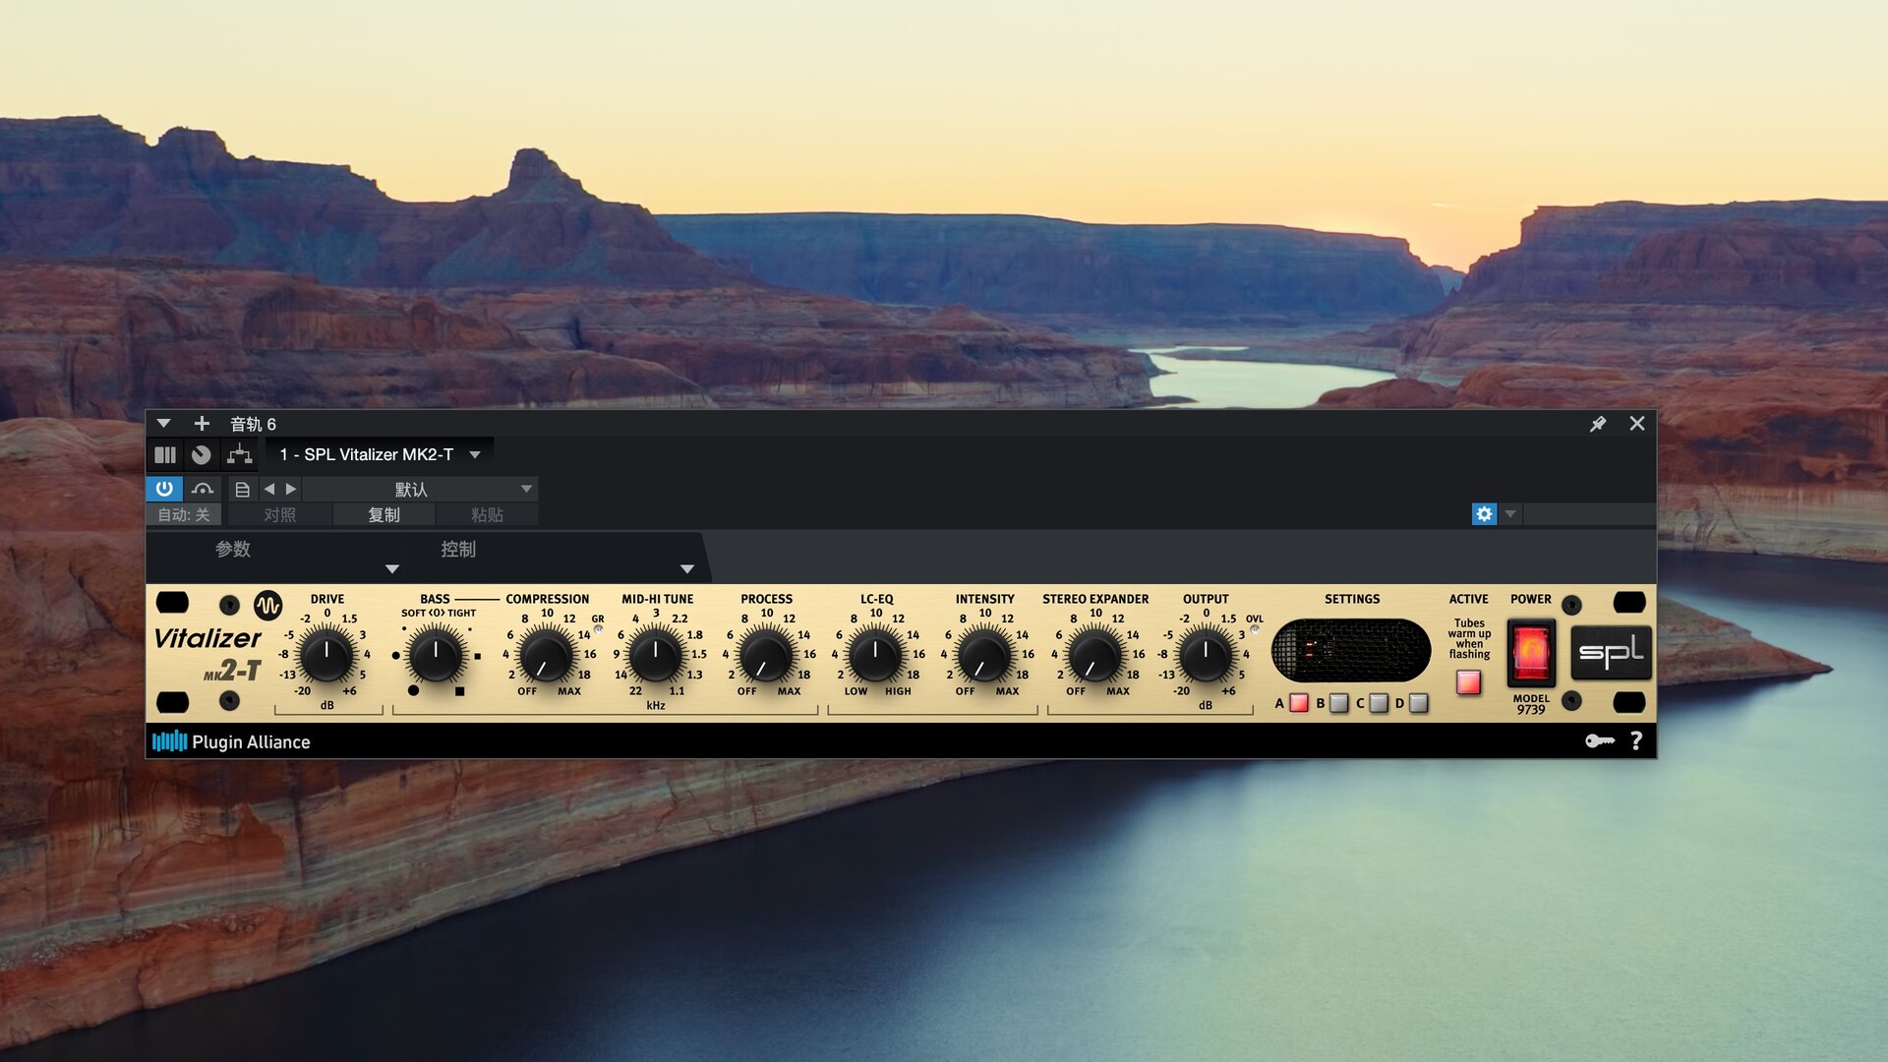This screenshot has width=1888, height=1062.
Task: Click the DRIVE knob
Action: point(326,656)
